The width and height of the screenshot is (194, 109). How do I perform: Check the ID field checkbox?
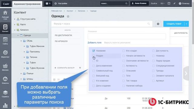(94, 61)
